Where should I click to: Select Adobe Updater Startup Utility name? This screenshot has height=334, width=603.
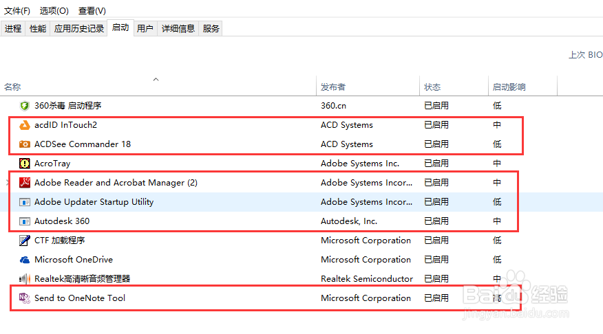point(94,202)
